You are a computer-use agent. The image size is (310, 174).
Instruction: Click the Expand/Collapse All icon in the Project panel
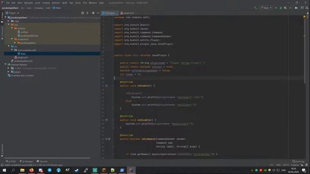coord(87,13)
